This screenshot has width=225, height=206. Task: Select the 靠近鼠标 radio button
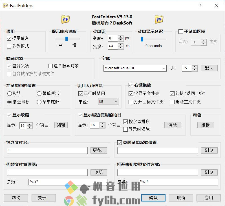tap(10, 102)
